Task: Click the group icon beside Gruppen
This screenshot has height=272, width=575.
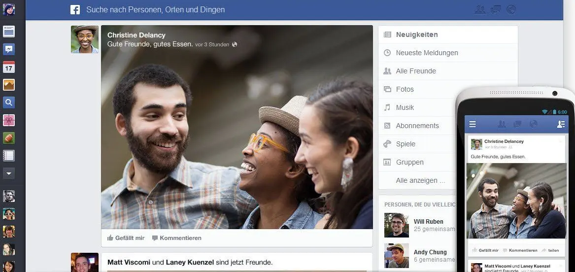Action: click(387, 162)
